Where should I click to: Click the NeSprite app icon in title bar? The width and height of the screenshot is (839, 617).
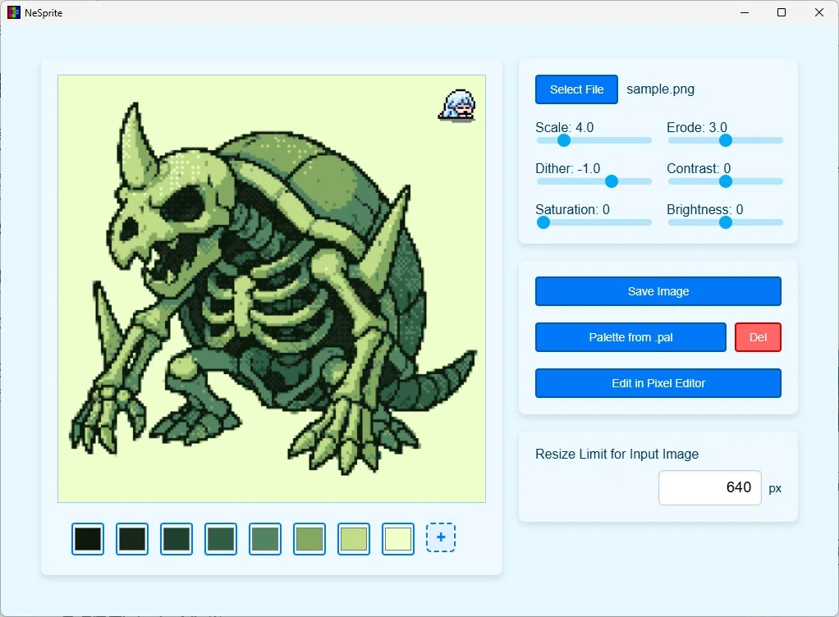(14, 12)
